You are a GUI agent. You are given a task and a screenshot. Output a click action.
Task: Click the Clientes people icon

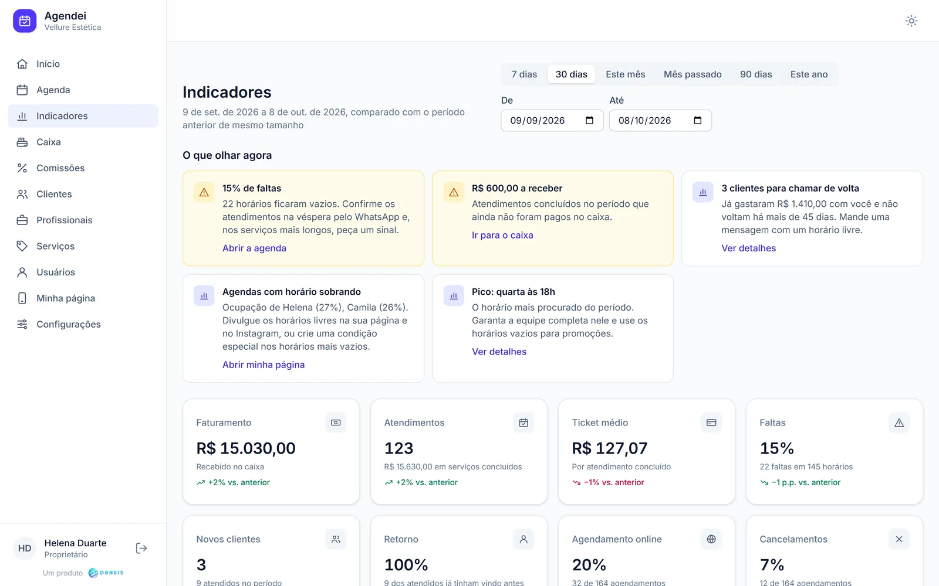coord(22,194)
